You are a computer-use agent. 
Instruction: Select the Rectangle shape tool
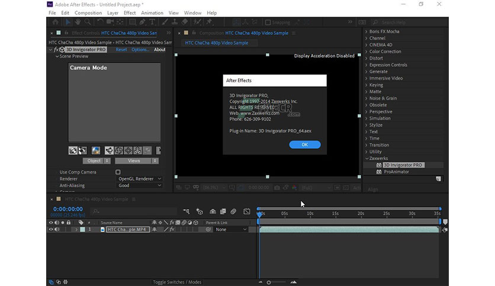pyautogui.click(x=133, y=22)
